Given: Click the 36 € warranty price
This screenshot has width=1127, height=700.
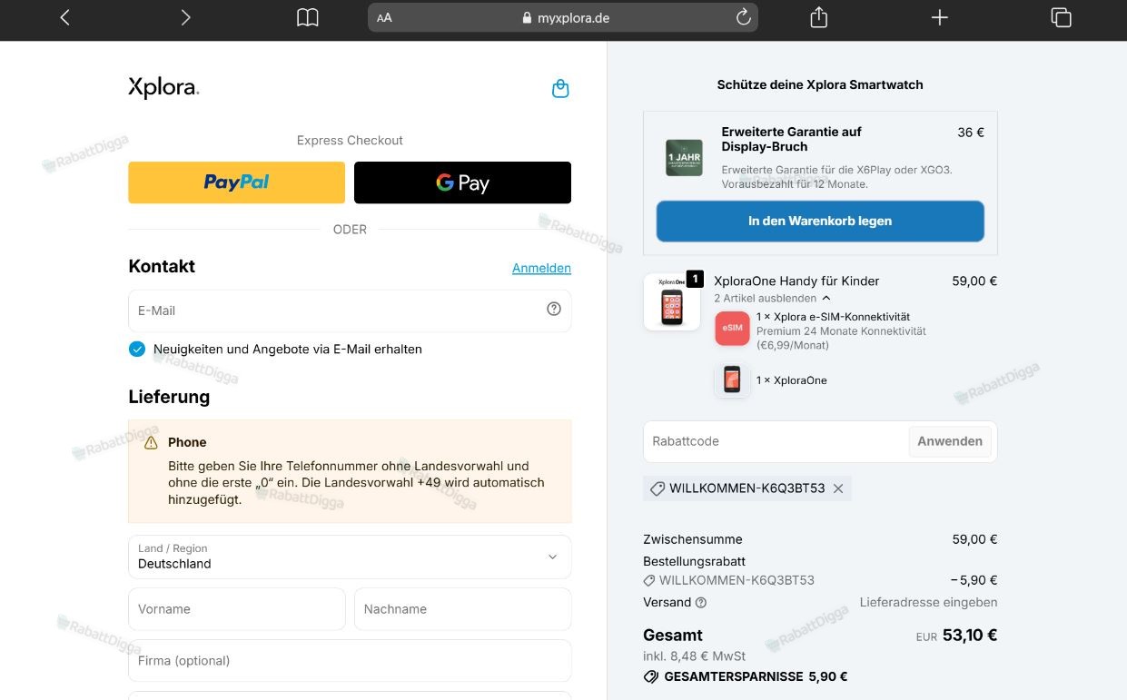Looking at the screenshot, I should click(x=971, y=133).
